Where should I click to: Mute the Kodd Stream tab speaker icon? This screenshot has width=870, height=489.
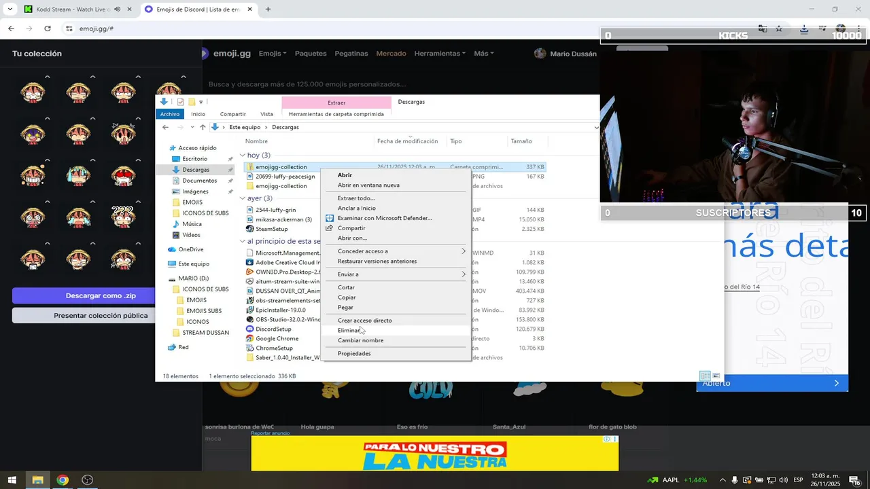coord(118,10)
